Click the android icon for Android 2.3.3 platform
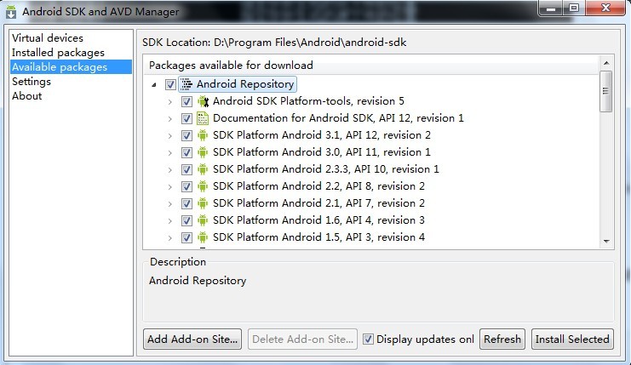This screenshot has height=365, width=631. [x=203, y=169]
